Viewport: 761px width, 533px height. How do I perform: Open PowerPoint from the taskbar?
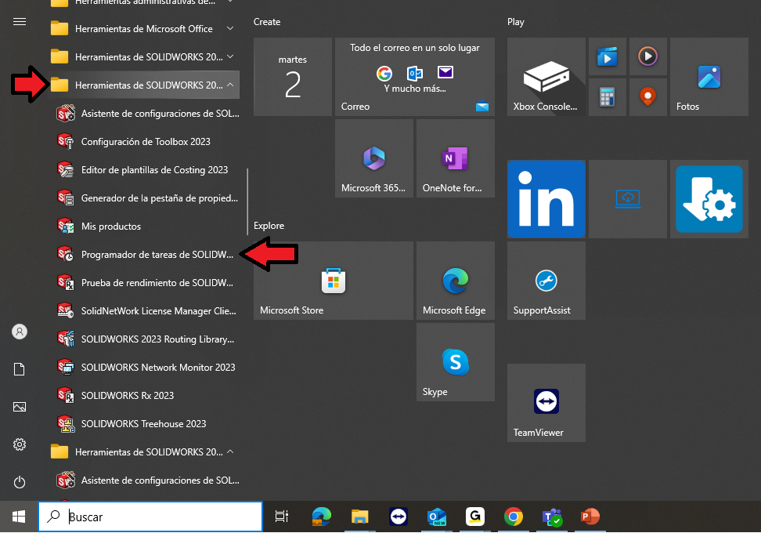(590, 517)
